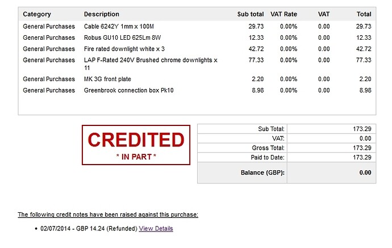Click the 0.00 balance amount
Screen dimensions: 392x248
[x=365, y=173]
